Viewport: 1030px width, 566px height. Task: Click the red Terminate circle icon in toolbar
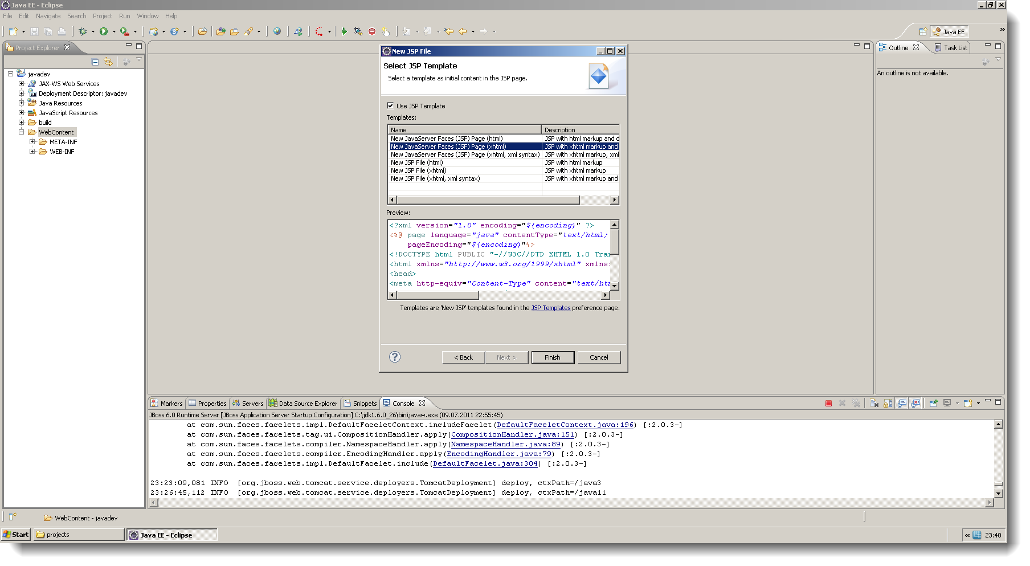tap(372, 31)
